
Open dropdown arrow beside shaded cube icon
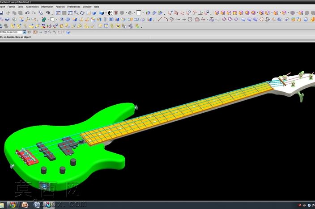pyautogui.click(x=106, y=13)
